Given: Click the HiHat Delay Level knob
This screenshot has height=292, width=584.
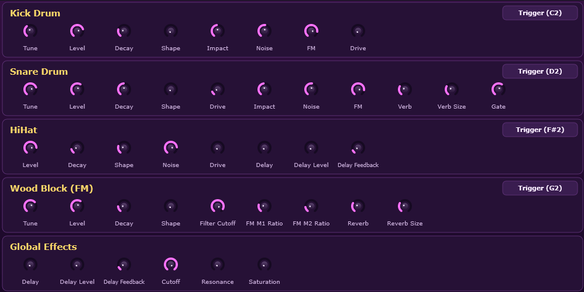Looking at the screenshot, I should point(311,148).
